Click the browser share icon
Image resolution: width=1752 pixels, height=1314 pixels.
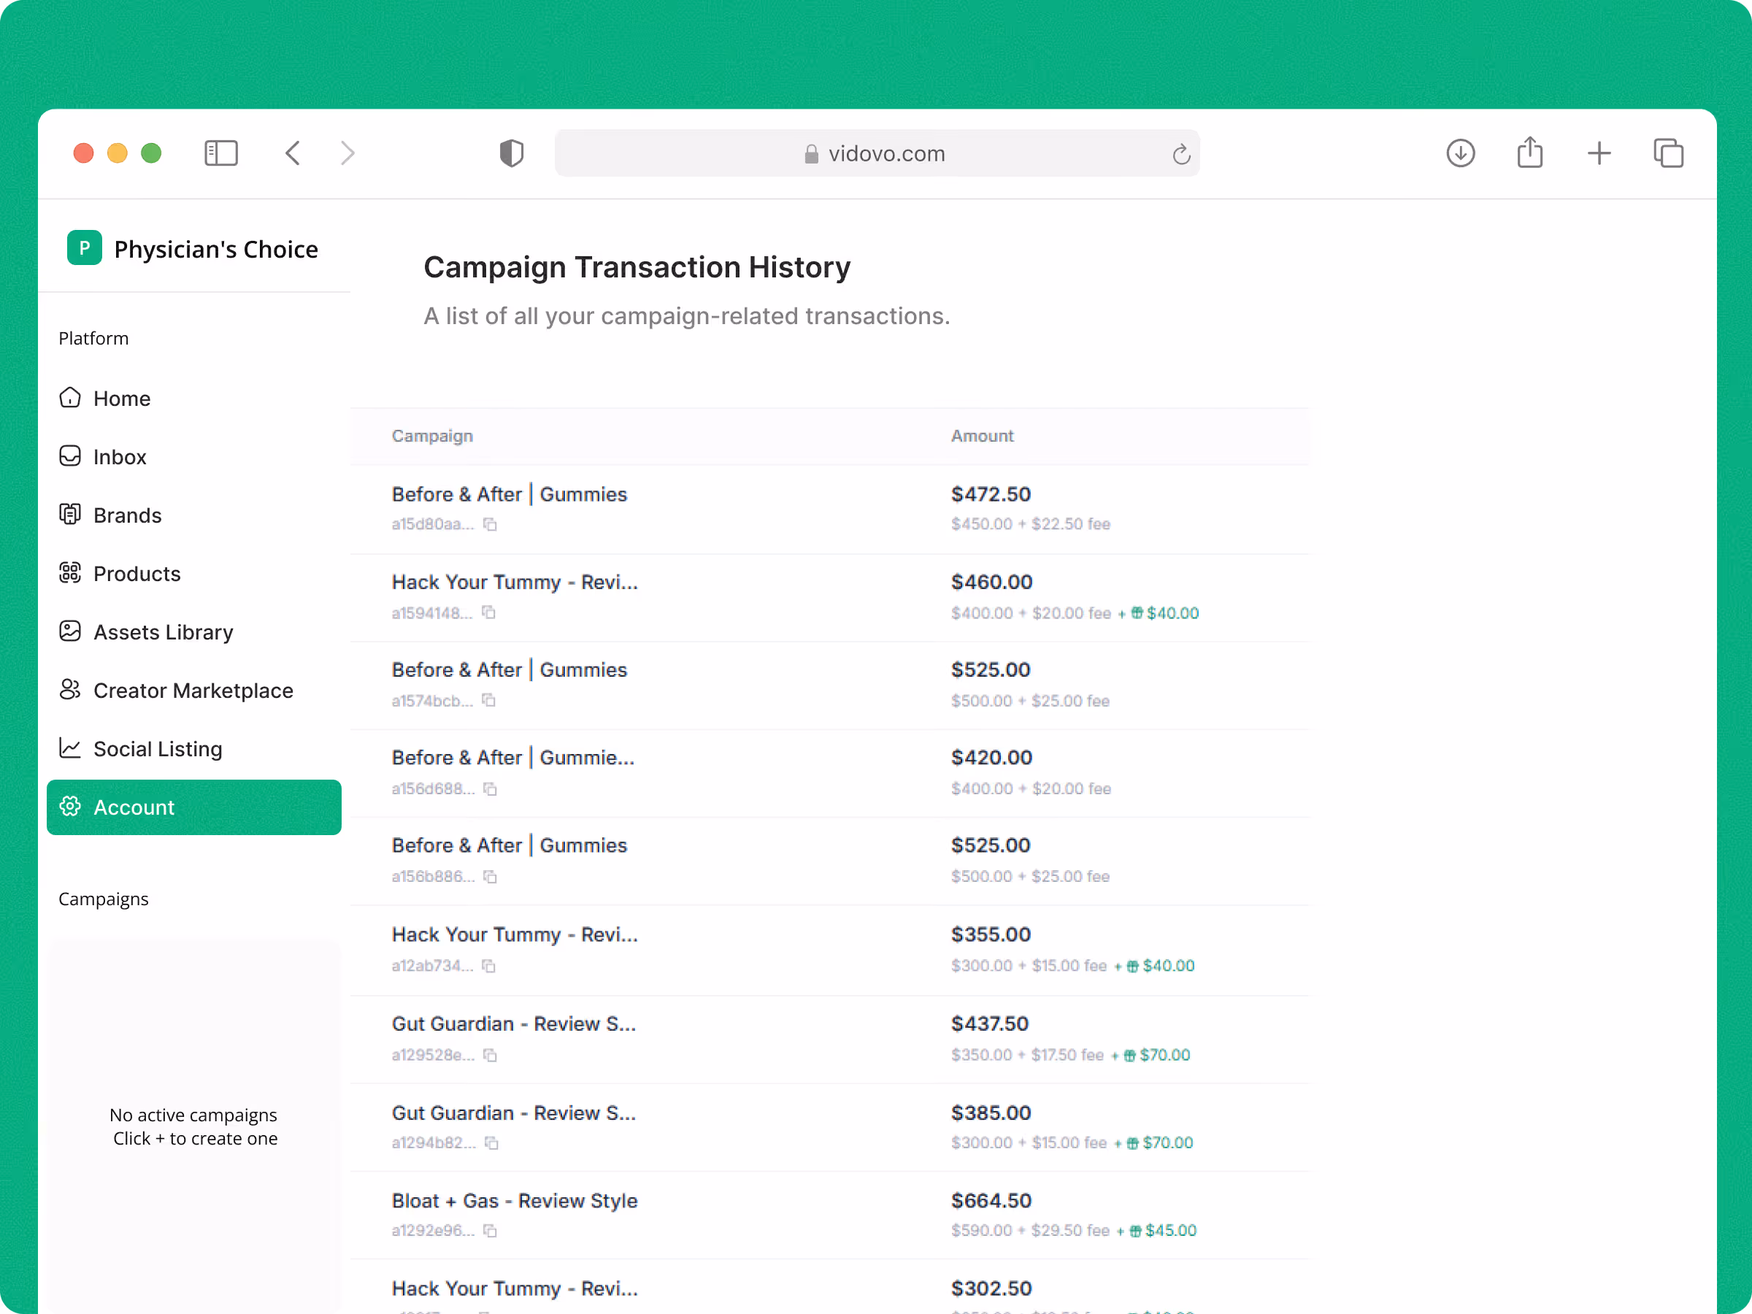pyautogui.click(x=1529, y=152)
